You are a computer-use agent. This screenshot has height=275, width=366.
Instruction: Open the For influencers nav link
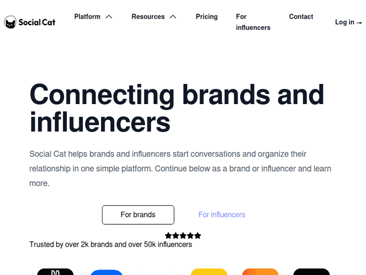pyautogui.click(x=253, y=22)
